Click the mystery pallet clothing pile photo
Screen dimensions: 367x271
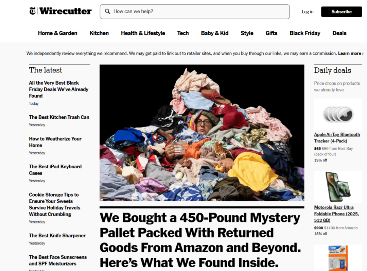(202, 133)
